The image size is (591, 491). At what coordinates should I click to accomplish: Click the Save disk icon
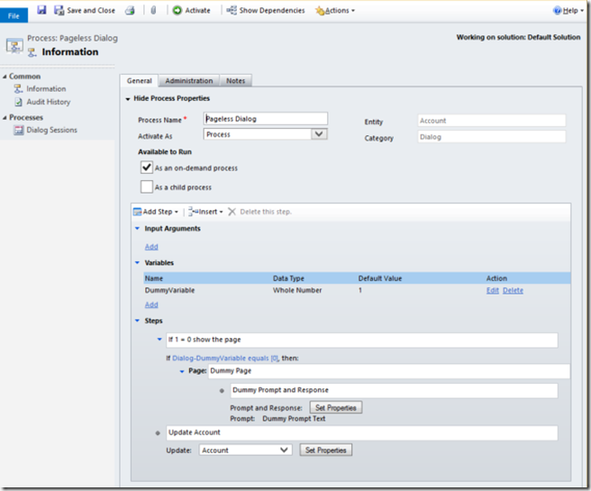click(41, 10)
